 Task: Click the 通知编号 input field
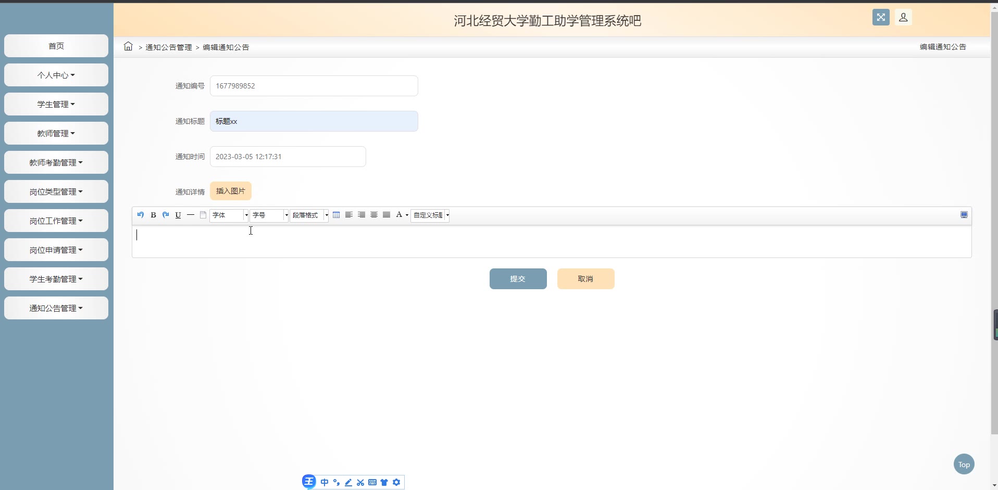[314, 86]
